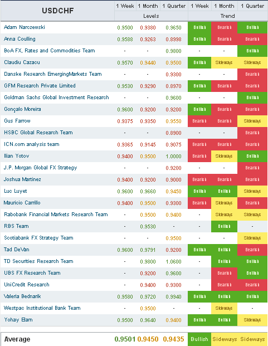The image size is (268, 346).
Task: Click Adam Narczewski's 1 Week level 0.9500
Action: pyautogui.click(x=125, y=28)
